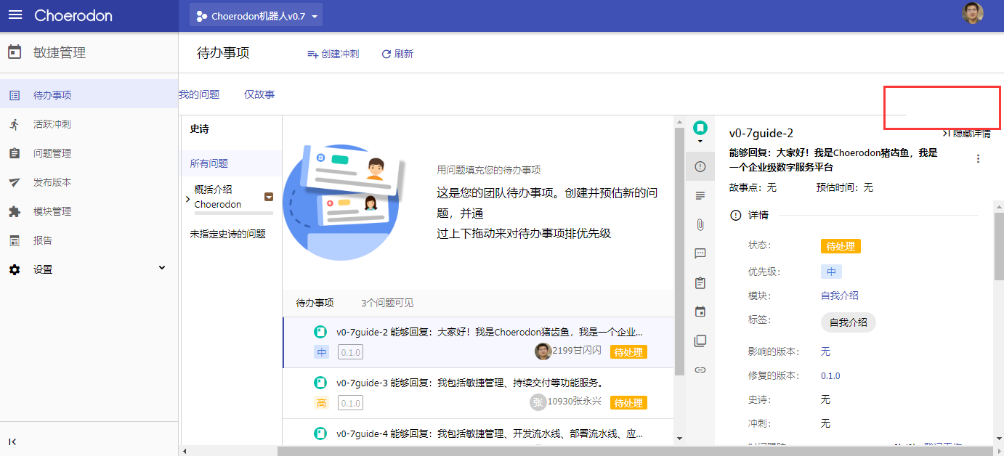Click the epic progress bar under 概括介绍

click(x=234, y=213)
